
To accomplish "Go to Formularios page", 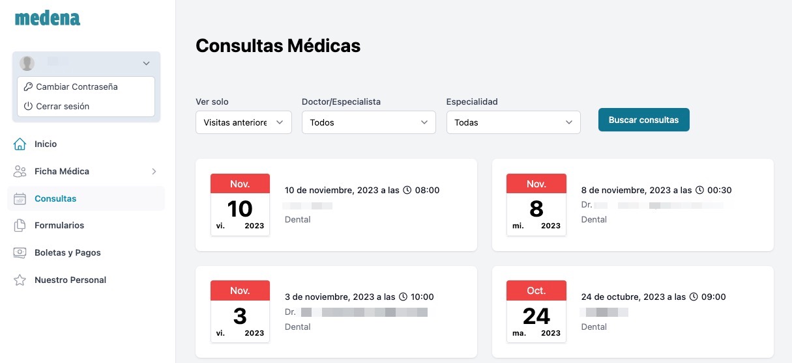I will (x=59, y=225).
